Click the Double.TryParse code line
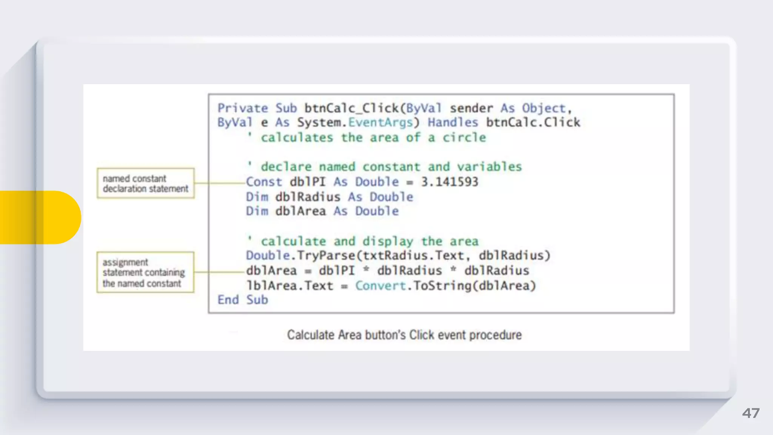Screen dimensions: 773x435 pos(398,256)
